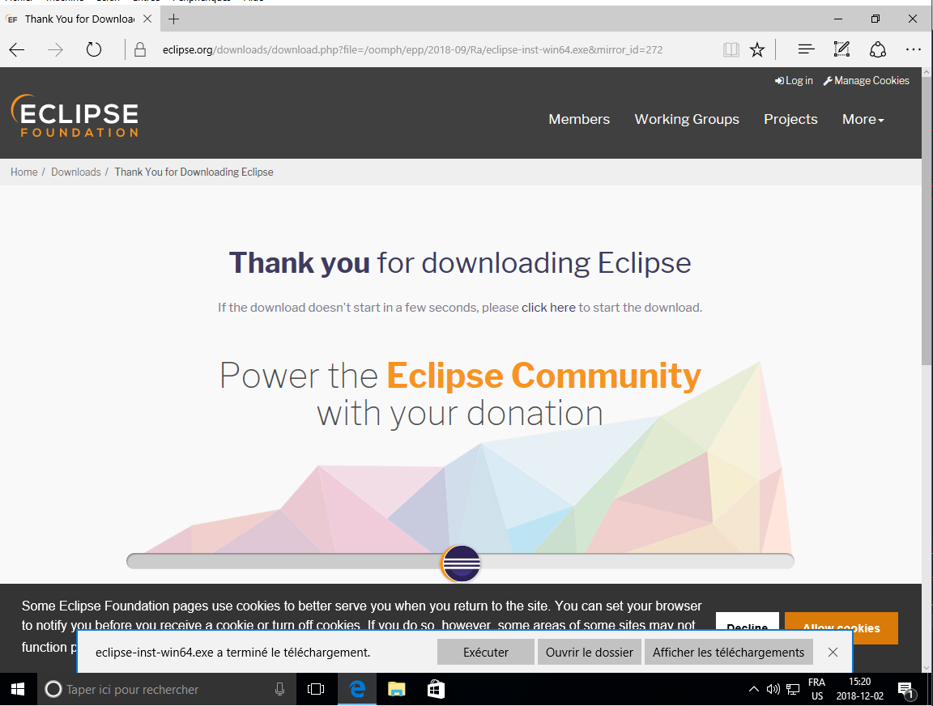Click the Thank You for Downloading Eclipse breadcrumb
This screenshot has height=706, width=933.
[194, 172]
